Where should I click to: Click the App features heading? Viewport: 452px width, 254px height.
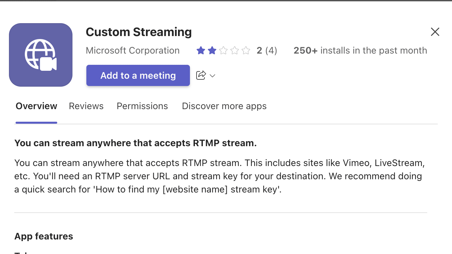pos(44,236)
